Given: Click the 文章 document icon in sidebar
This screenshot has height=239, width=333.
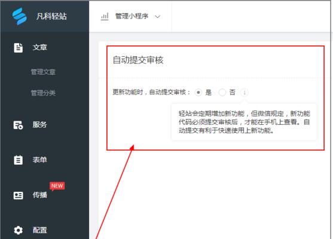Looking at the screenshot, I should tap(18, 48).
